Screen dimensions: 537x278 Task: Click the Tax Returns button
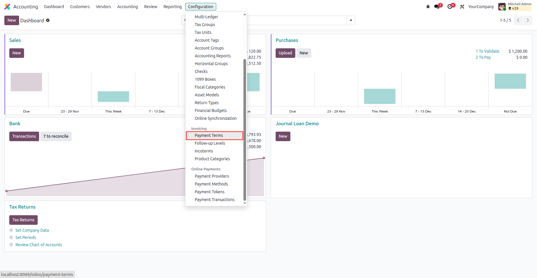click(x=23, y=220)
